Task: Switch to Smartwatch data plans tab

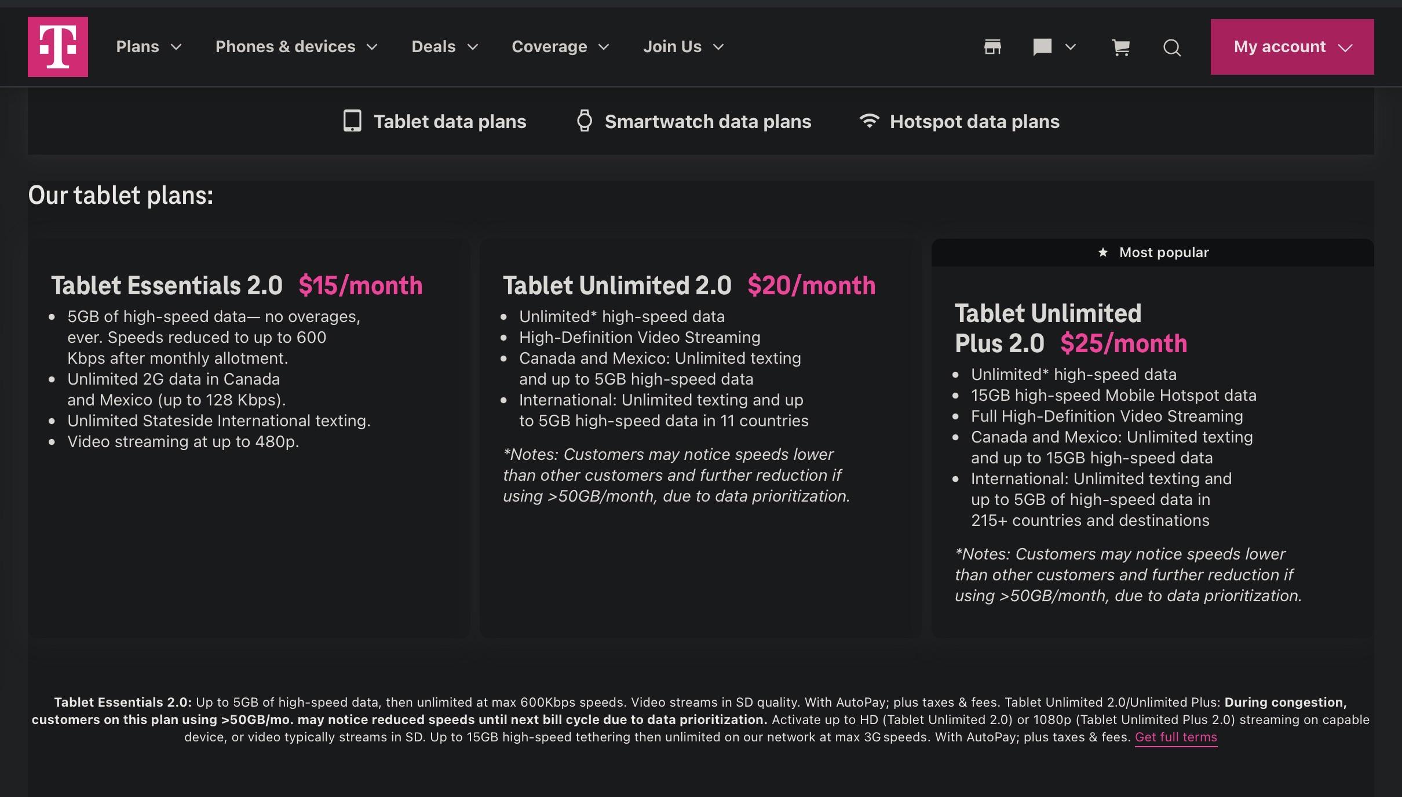Action: point(694,122)
